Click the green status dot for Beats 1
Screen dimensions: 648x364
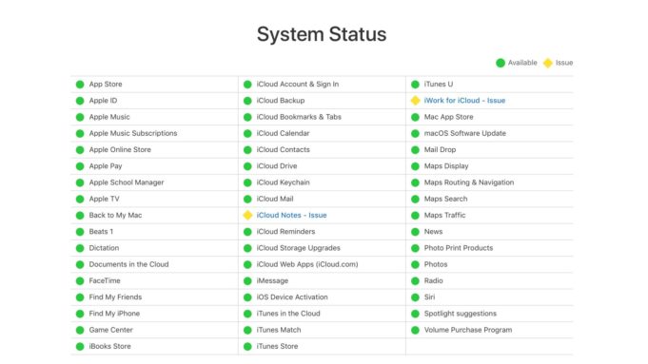click(x=80, y=232)
